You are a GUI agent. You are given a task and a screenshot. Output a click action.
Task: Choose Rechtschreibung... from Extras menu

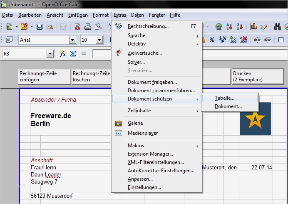coord(157,27)
